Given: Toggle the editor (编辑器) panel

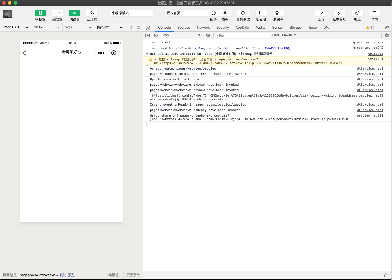Looking at the screenshot, I should [x=58, y=13].
